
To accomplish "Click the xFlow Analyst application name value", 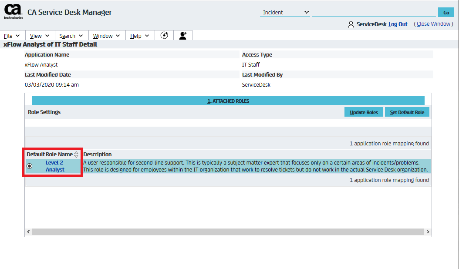I will coord(41,65).
